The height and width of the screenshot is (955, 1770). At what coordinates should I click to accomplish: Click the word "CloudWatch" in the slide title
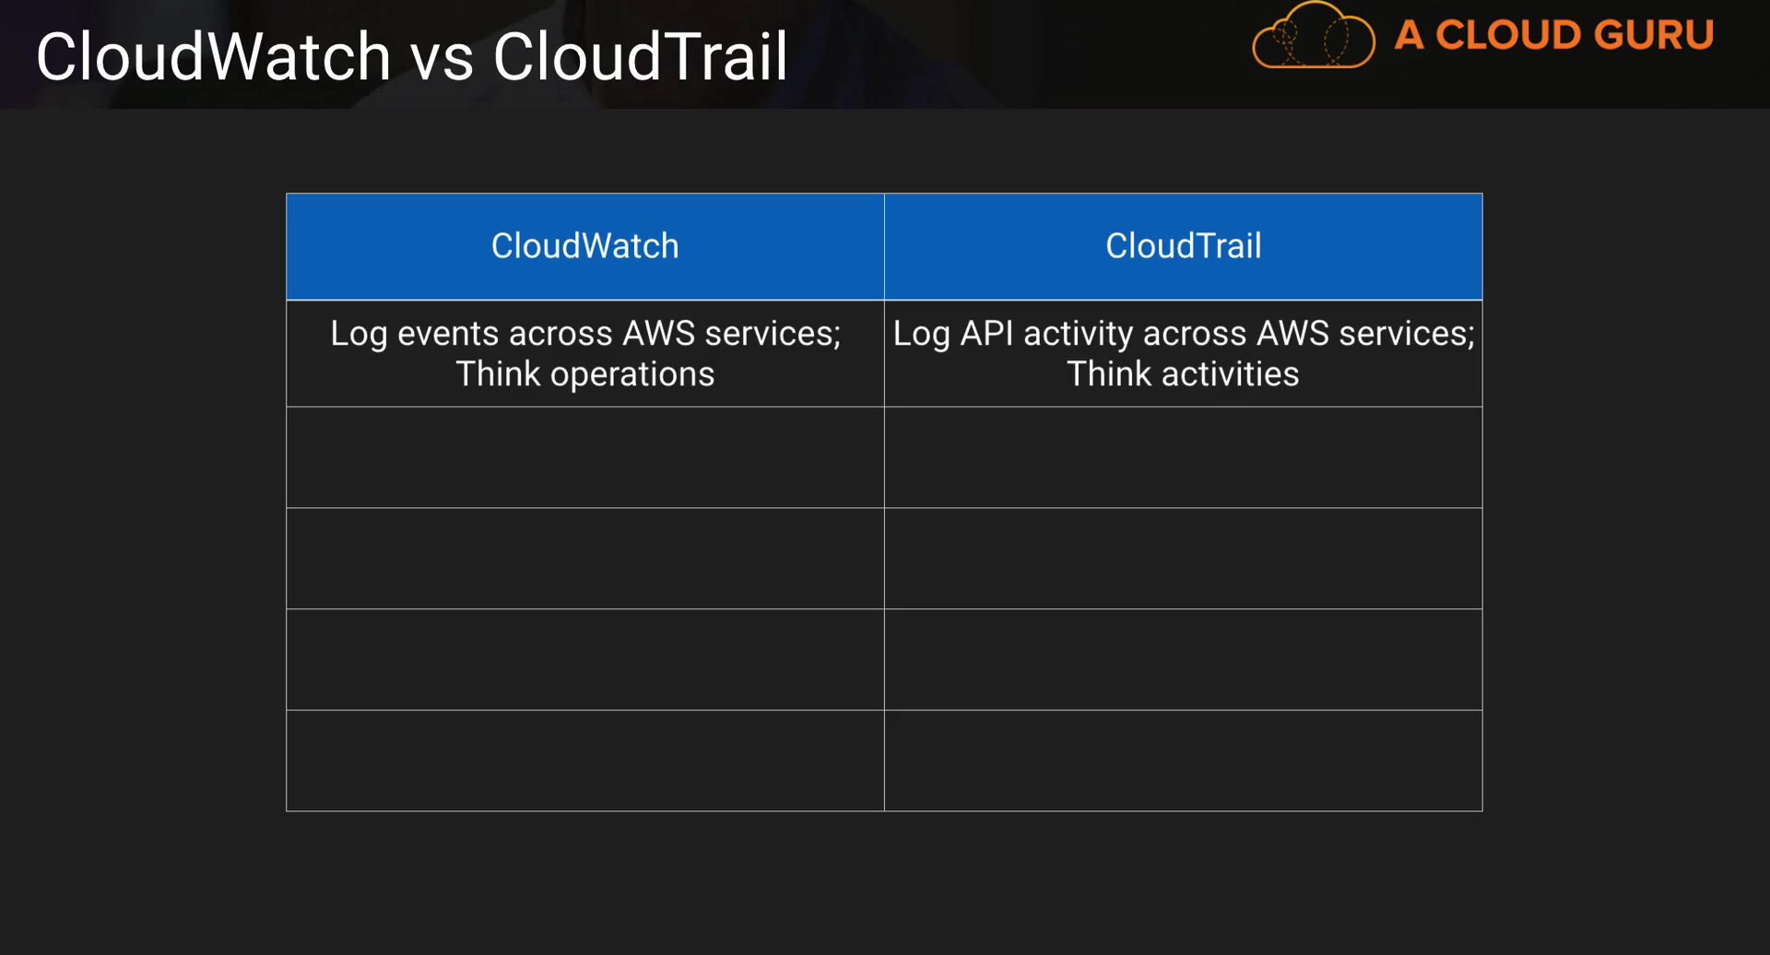[214, 57]
